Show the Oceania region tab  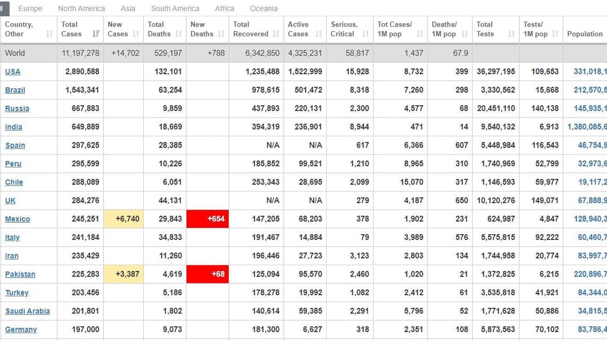(x=264, y=8)
